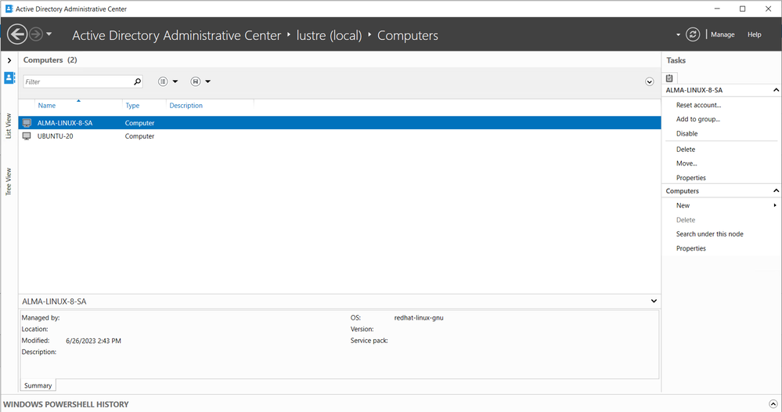The height and width of the screenshot is (412, 782).
Task: Click Active Directory Administrative Center breadcrumb
Action: point(177,35)
